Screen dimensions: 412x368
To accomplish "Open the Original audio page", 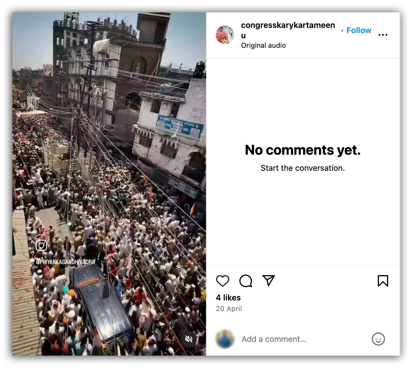I will [x=263, y=45].
